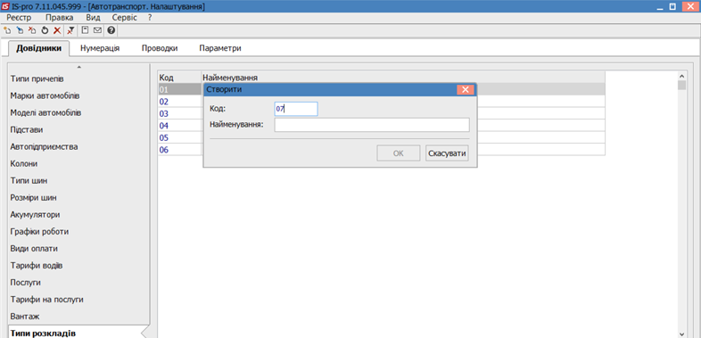The image size is (701, 338).
Task: Click the Скасувати button
Action: point(448,153)
